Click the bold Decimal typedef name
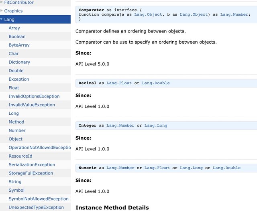This screenshot has width=257, height=211. tap(88, 83)
